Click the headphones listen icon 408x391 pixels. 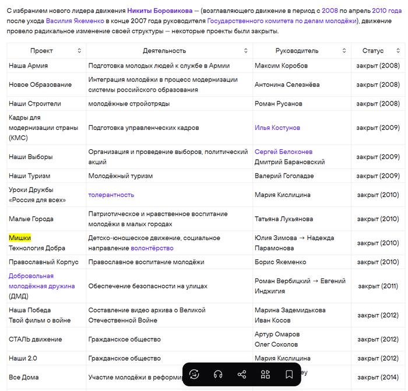[219, 374]
